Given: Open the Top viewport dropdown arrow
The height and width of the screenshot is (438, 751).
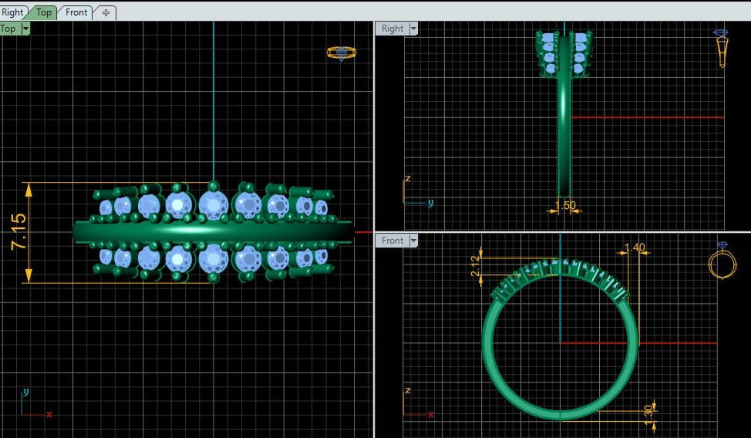Looking at the screenshot, I should pos(25,29).
